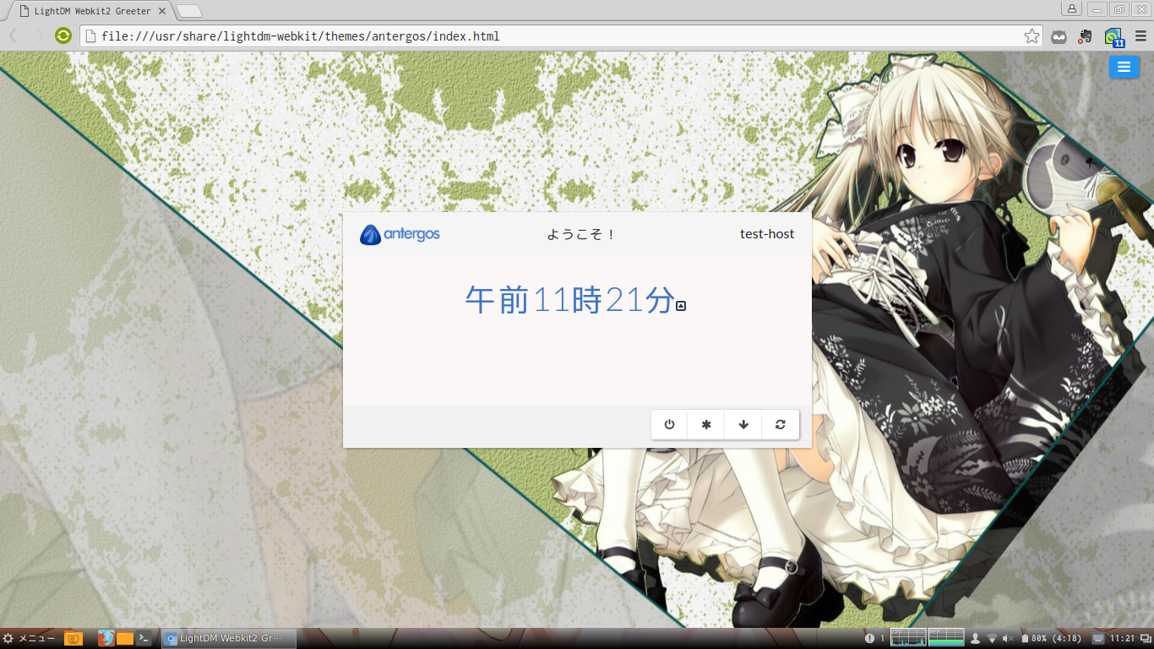Click the muted volume icon
1154x649 pixels.
pos(1008,638)
